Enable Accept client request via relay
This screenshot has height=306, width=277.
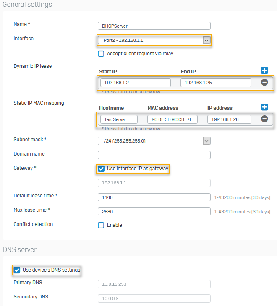point(101,54)
